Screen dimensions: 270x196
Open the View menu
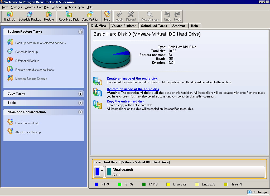tap(81, 7)
